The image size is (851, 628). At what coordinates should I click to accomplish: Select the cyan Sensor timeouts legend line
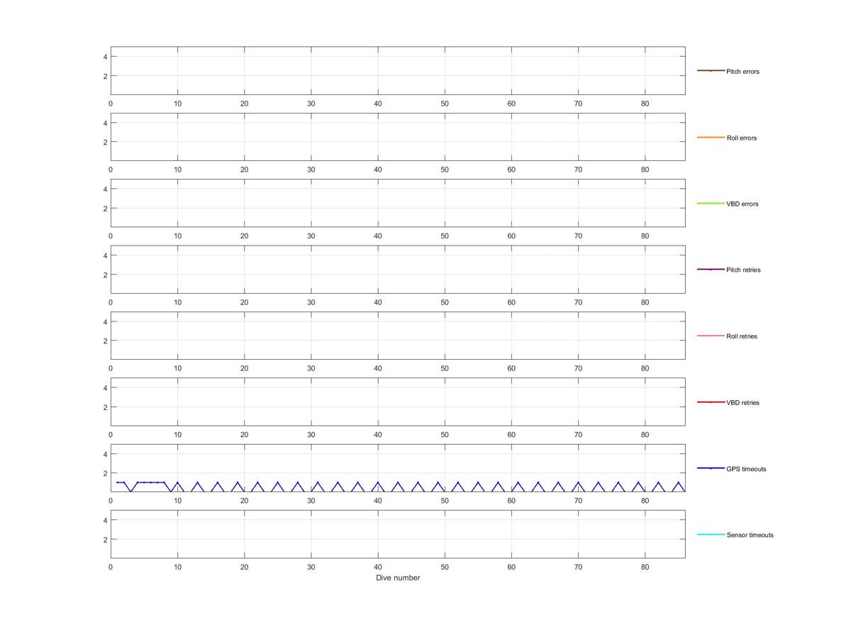(x=711, y=534)
